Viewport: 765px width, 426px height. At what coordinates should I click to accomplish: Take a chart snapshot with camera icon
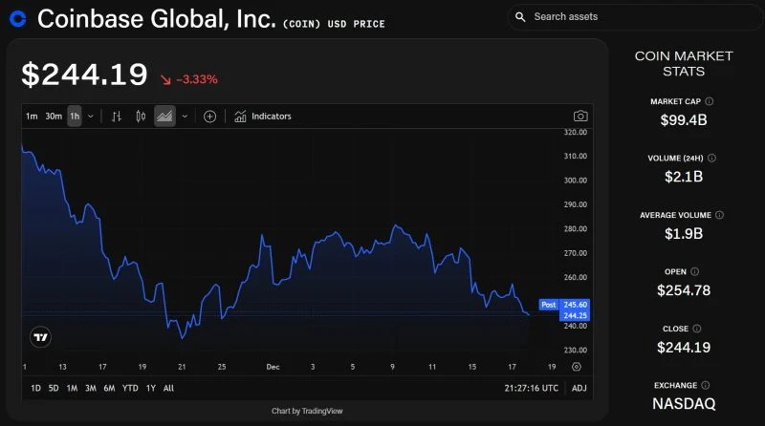[x=580, y=117]
